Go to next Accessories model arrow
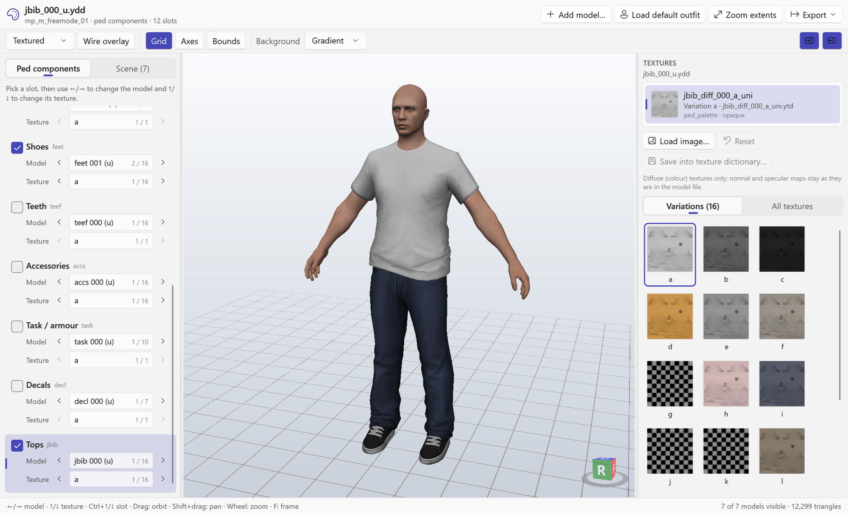848x513 pixels. coord(163,282)
